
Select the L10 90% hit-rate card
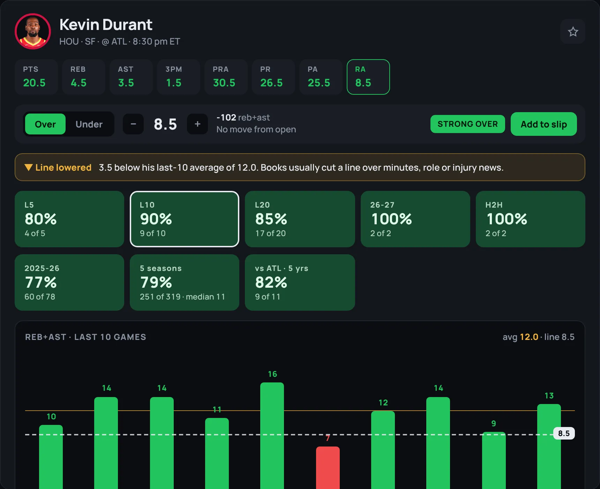click(185, 219)
